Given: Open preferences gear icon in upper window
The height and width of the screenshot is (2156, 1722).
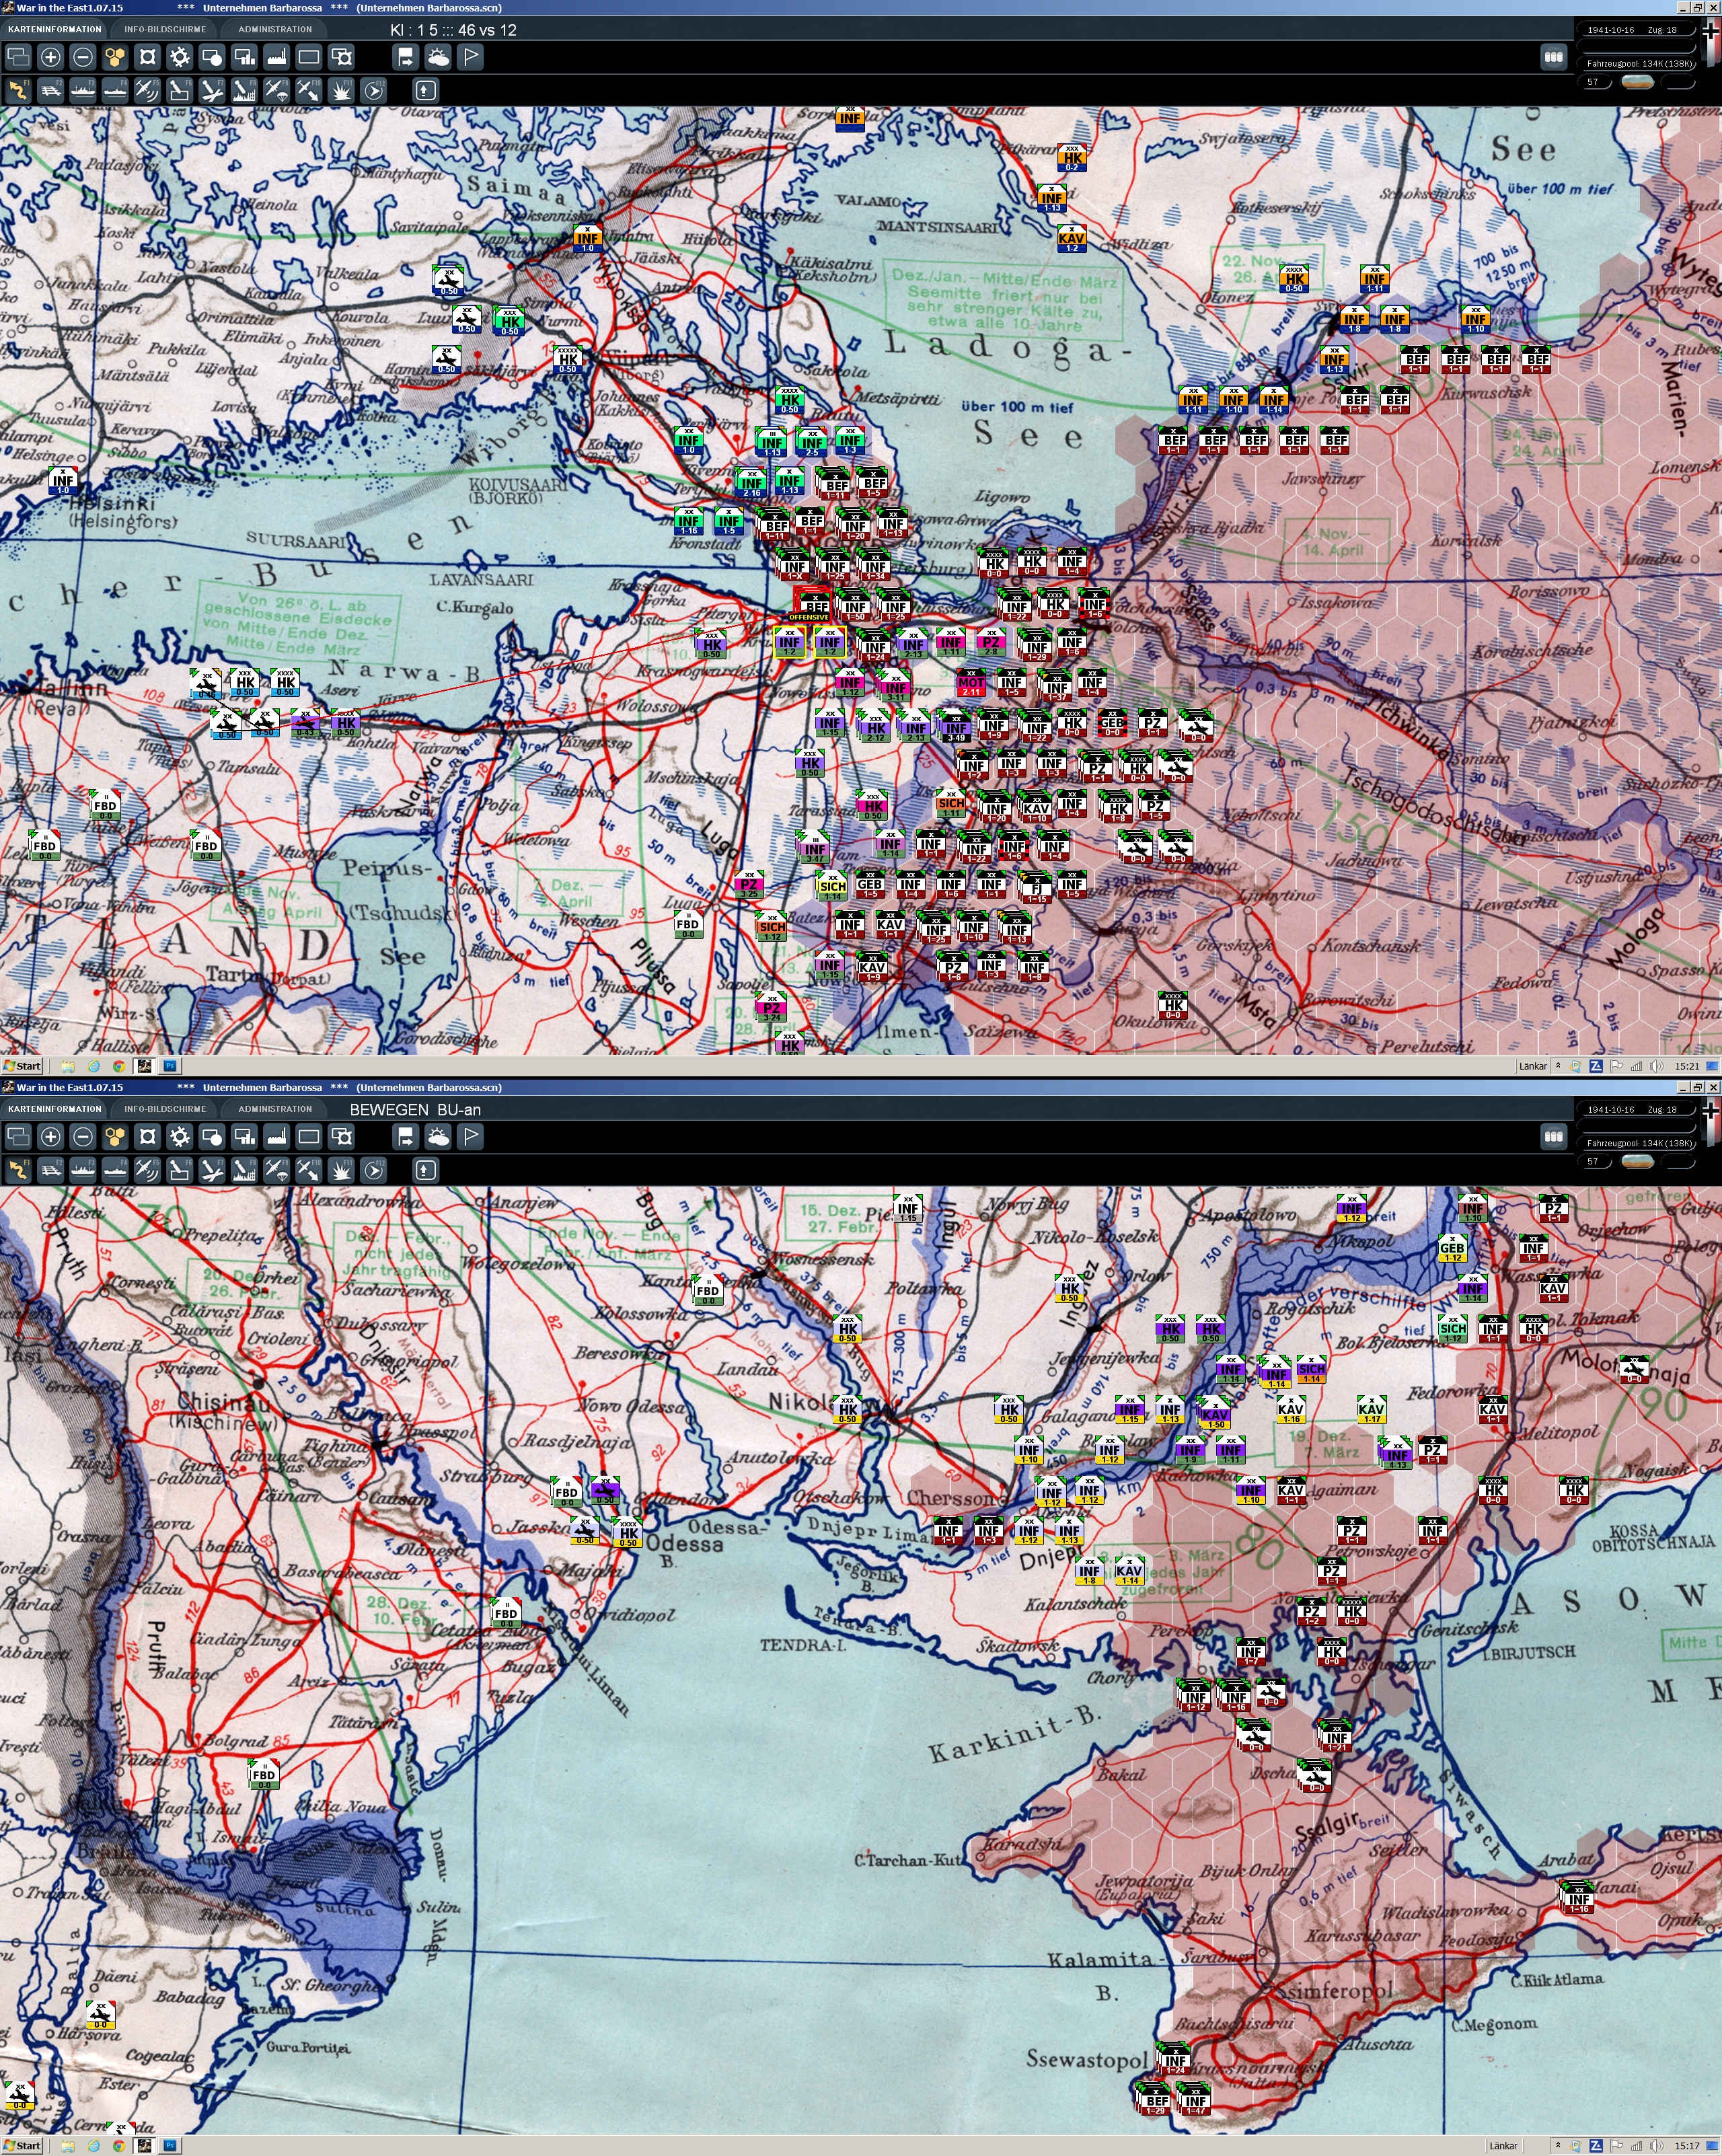Looking at the screenshot, I should pos(180,57).
